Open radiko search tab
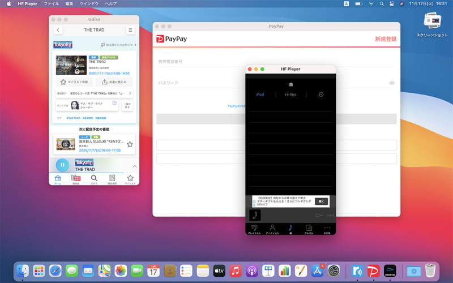Image resolution: width=453 pixels, height=283 pixels. (x=94, y=179)
